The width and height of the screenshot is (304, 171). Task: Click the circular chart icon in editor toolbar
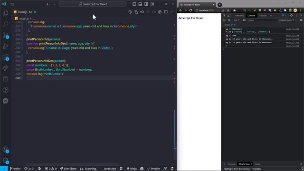[x=160, y=12]
